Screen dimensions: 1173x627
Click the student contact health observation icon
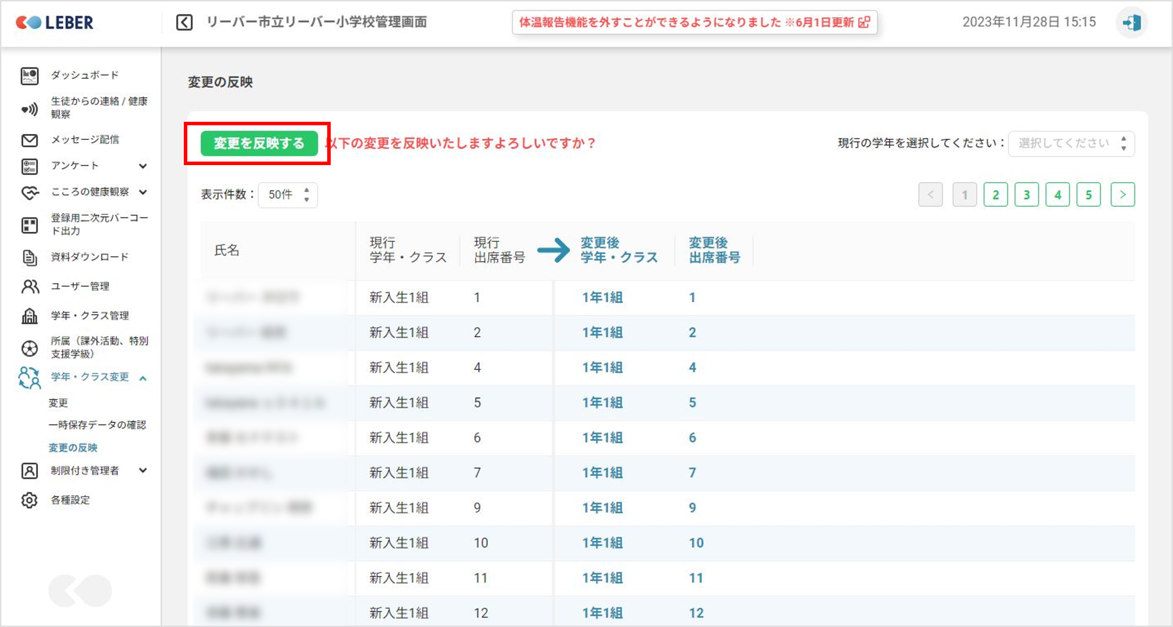coord(29,109)
